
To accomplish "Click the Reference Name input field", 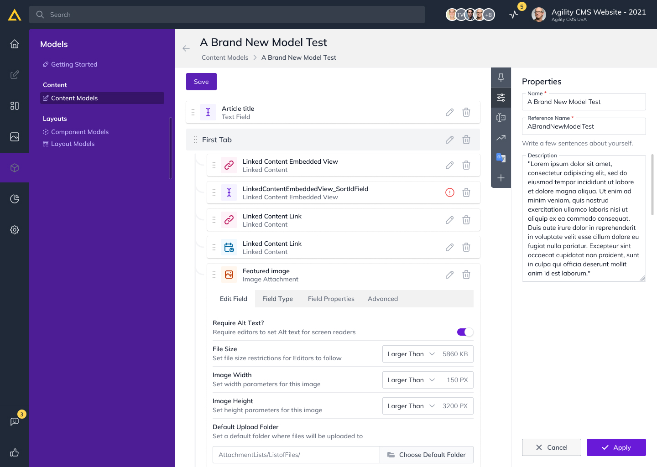I will 584,127.
